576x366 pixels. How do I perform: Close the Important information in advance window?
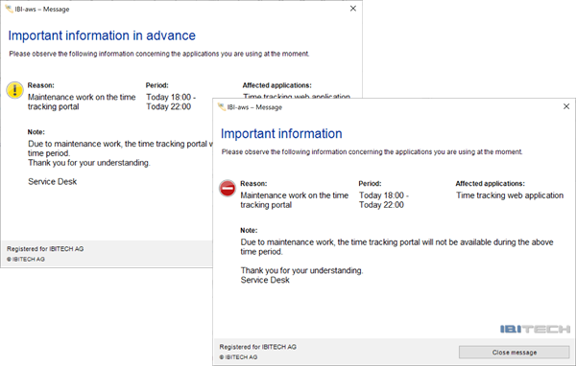point(353,9)
